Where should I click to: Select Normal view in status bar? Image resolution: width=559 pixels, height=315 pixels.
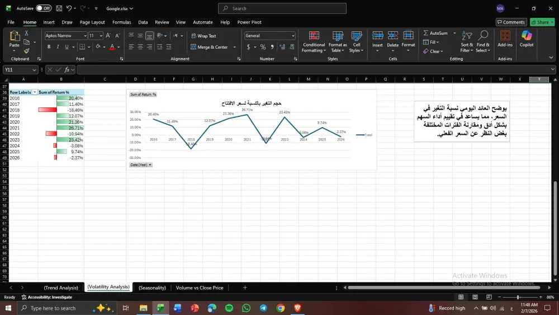(x=461, y=297)
